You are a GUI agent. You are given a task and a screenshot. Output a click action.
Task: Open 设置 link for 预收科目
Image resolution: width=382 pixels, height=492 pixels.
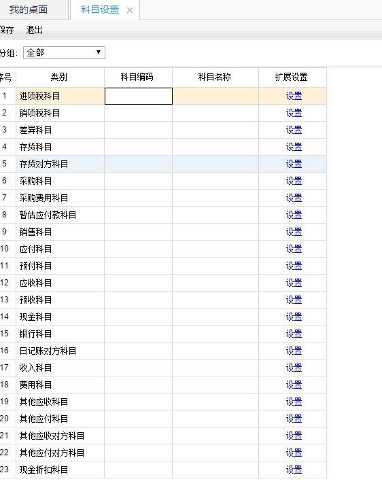(294, 300)
